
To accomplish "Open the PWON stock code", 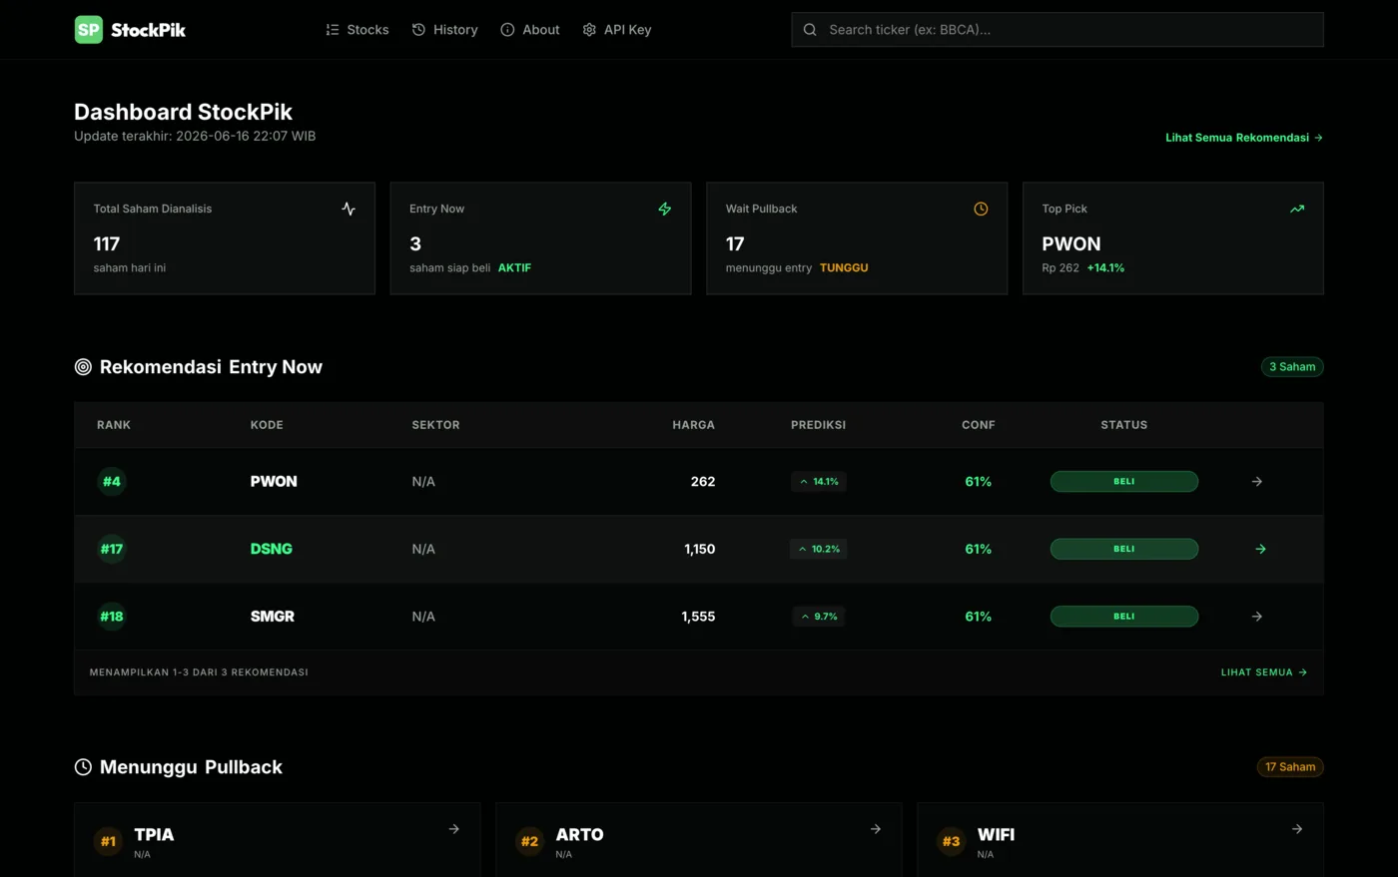I will (x=274, y=482).
